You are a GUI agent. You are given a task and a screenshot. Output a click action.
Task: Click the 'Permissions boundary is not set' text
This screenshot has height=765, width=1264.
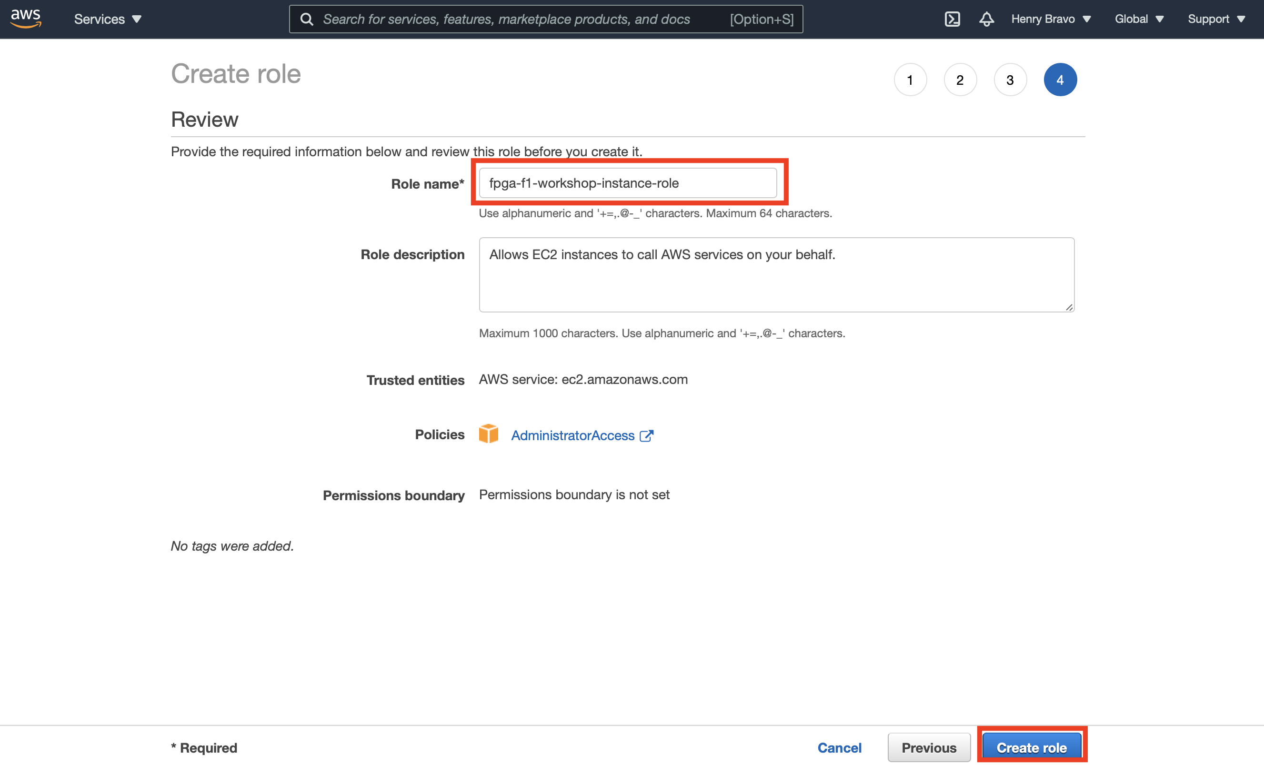(x=574, y=494)
